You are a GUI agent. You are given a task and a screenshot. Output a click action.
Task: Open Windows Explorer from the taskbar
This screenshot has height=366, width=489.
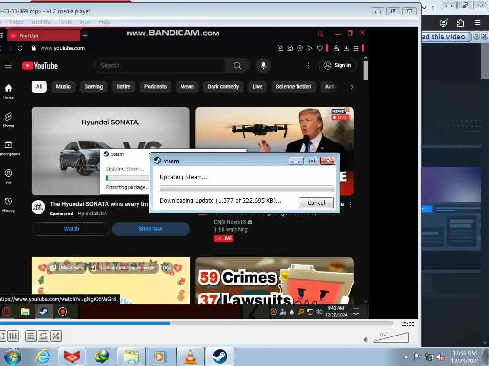131,356
